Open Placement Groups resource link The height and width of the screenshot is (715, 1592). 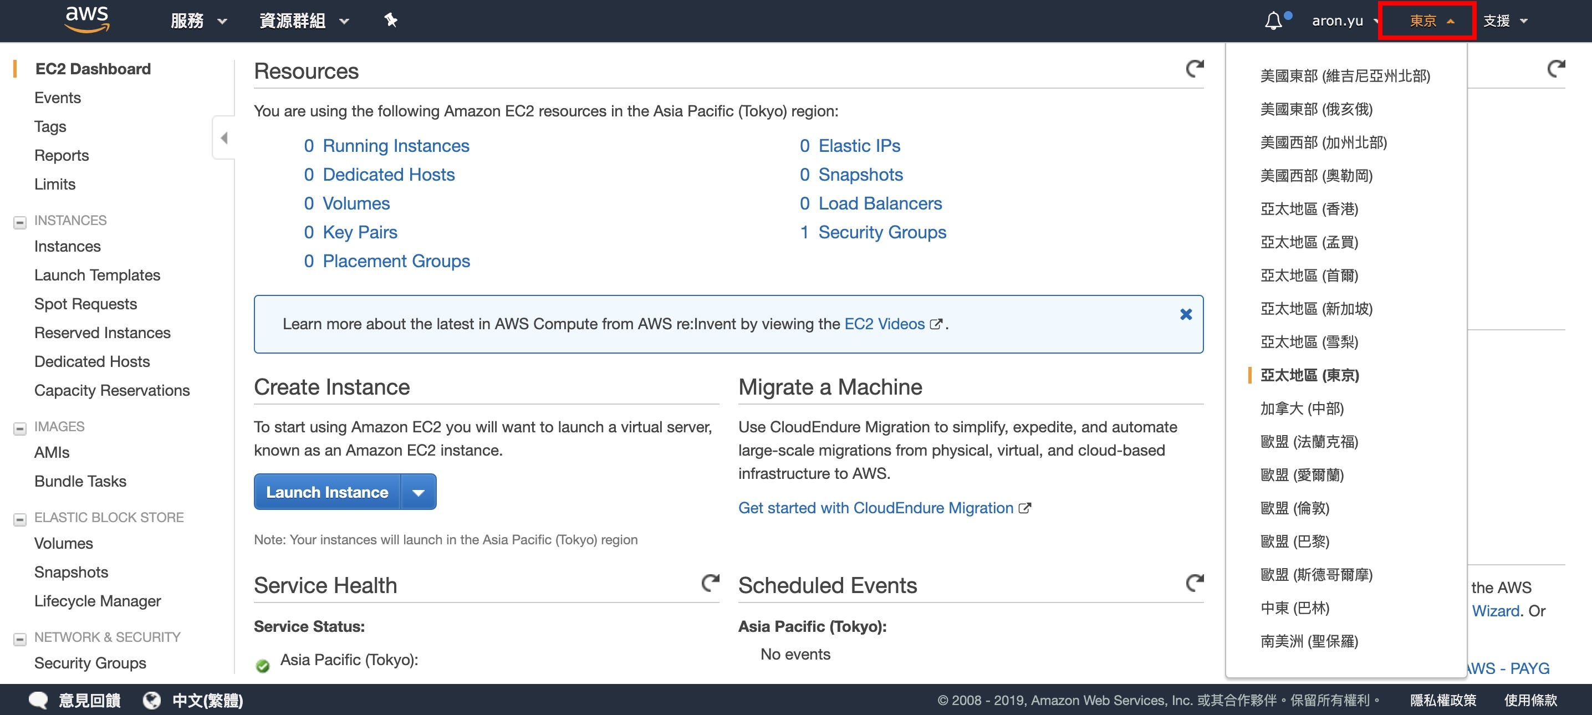point(396,262)
